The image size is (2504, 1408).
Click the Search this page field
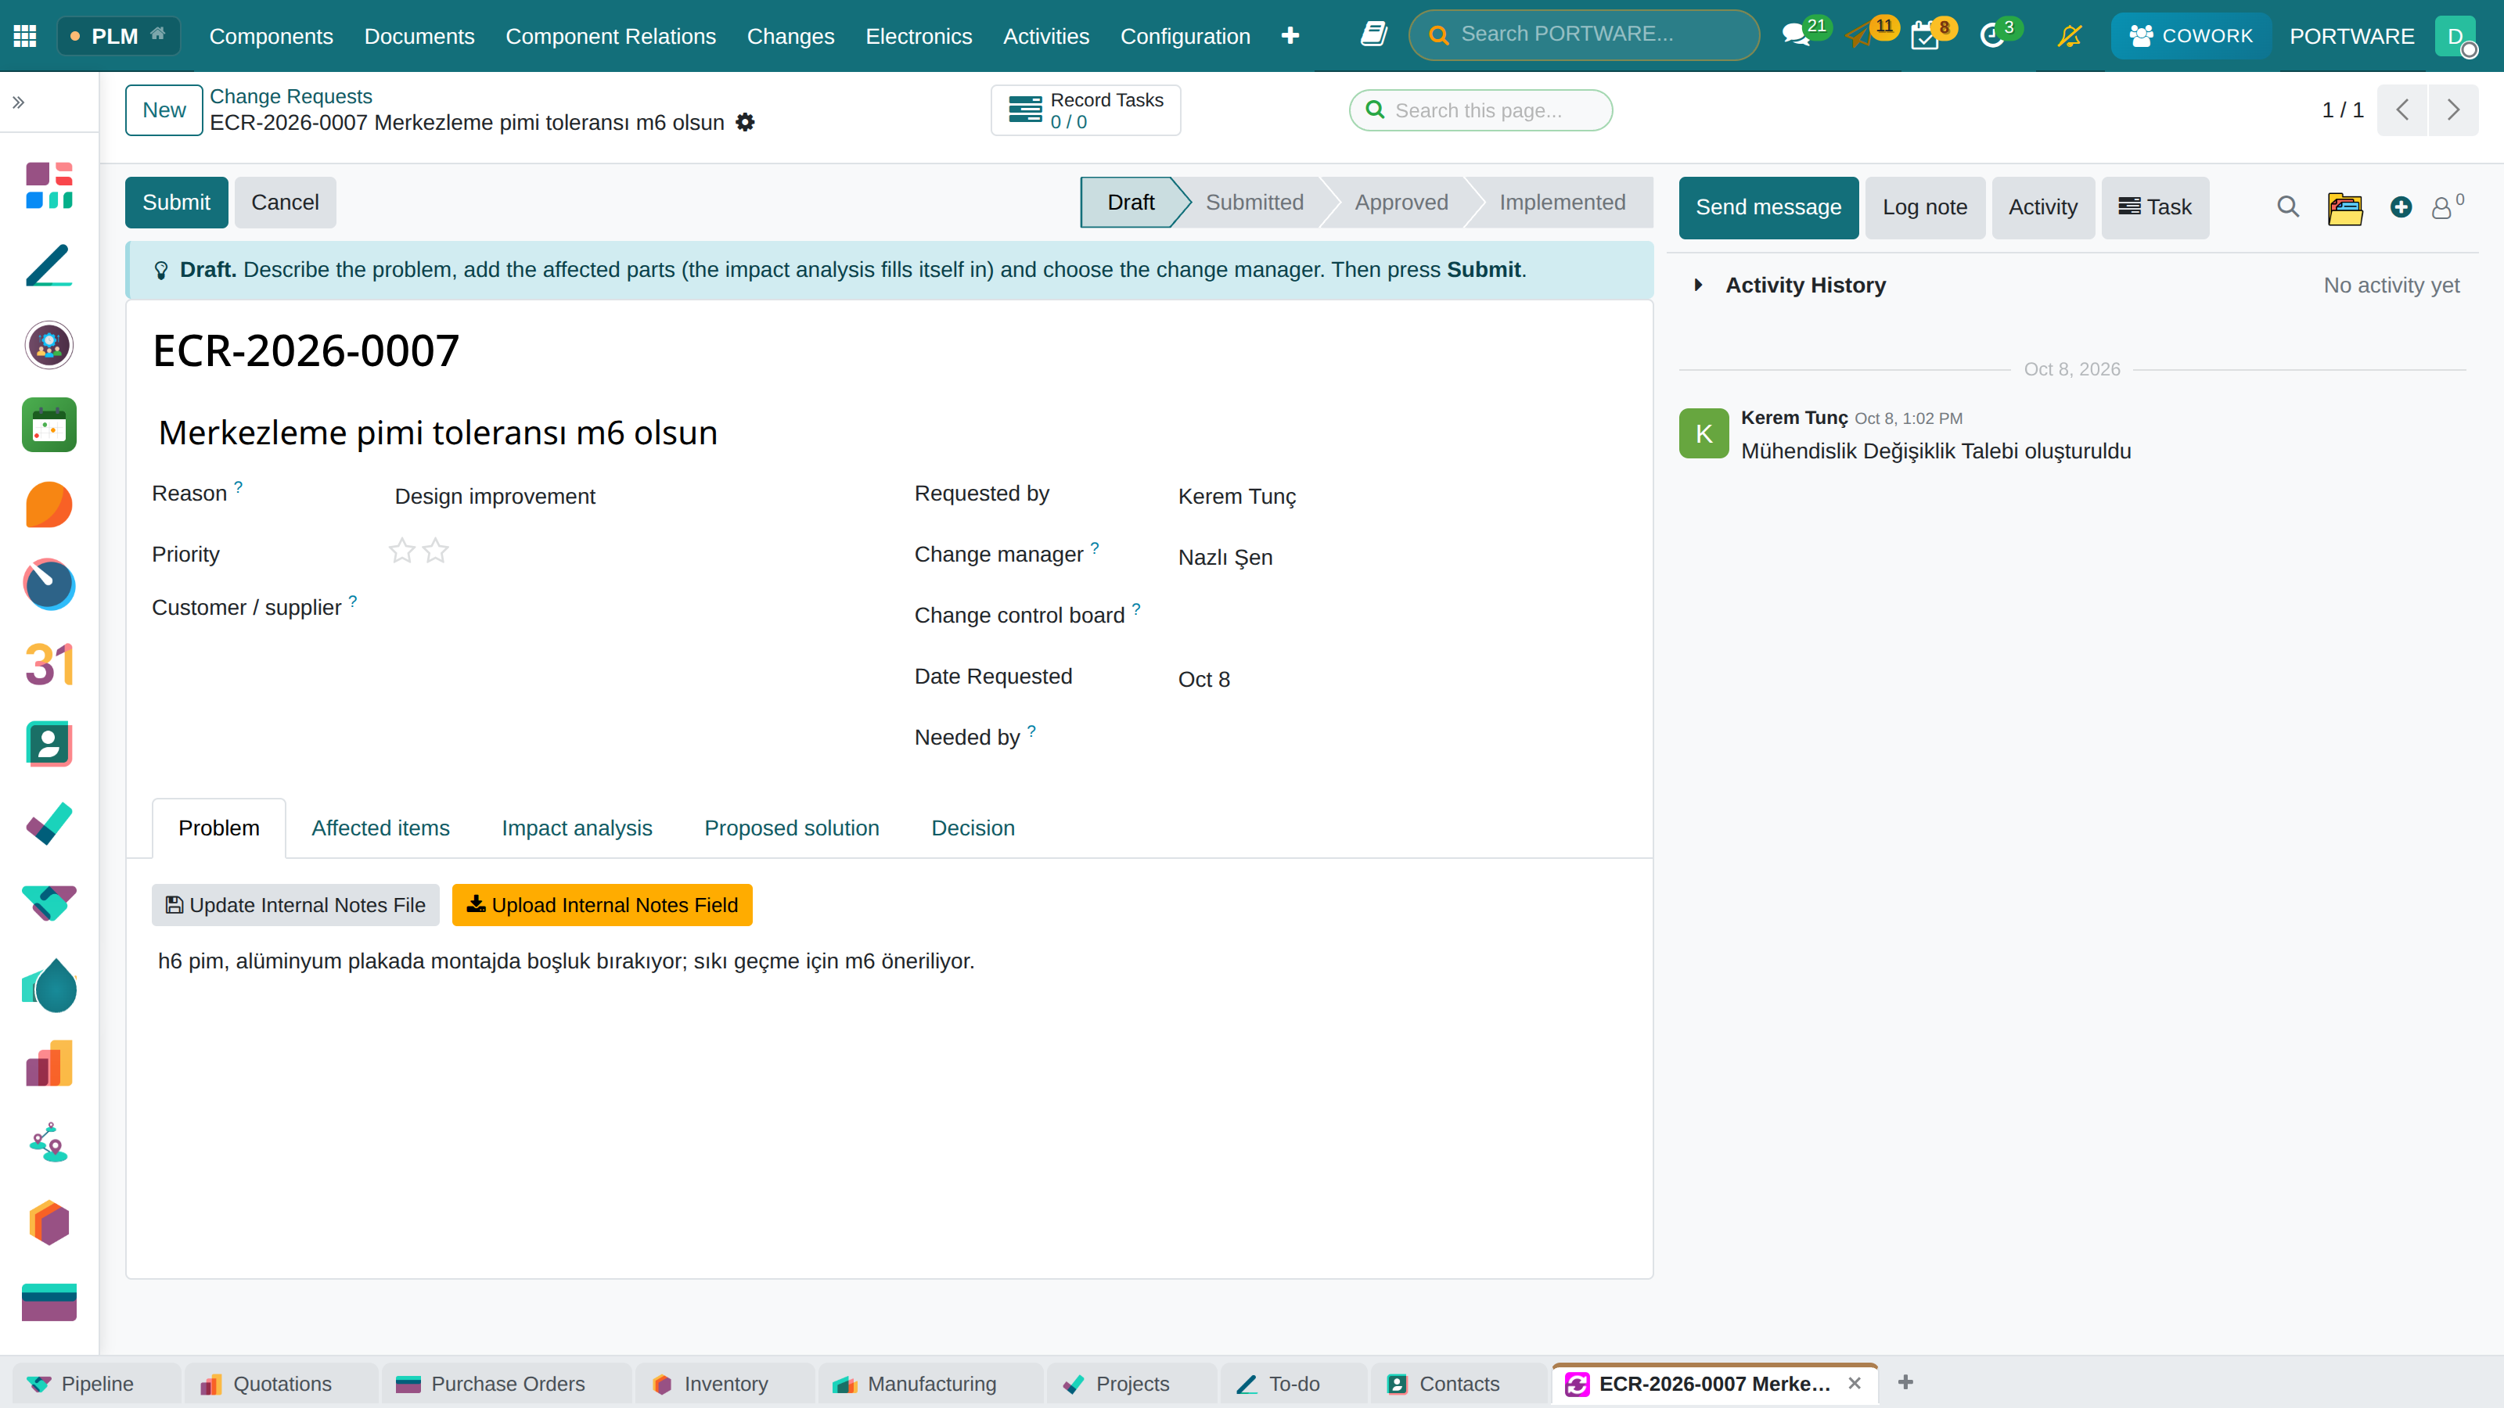[x=1480, y=110]
